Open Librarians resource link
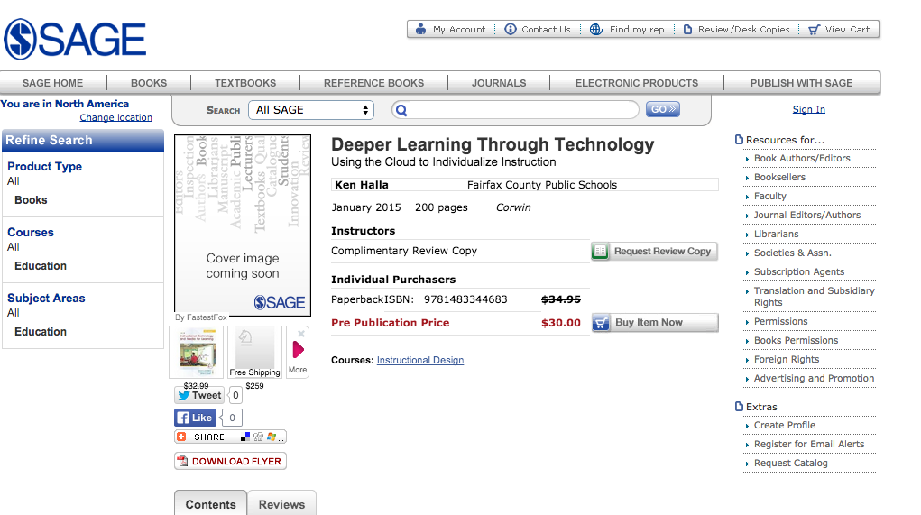Image resolution: width=921 pixels, height=515 pixels. (x=776, y=234)
